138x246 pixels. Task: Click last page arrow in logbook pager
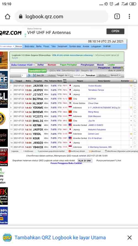[34, 76]
